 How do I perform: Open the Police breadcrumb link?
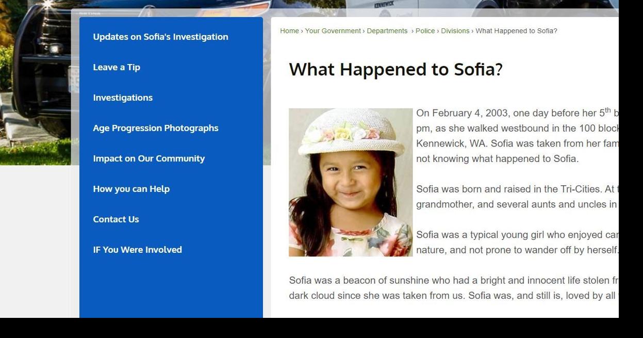[x=425, y=30]
